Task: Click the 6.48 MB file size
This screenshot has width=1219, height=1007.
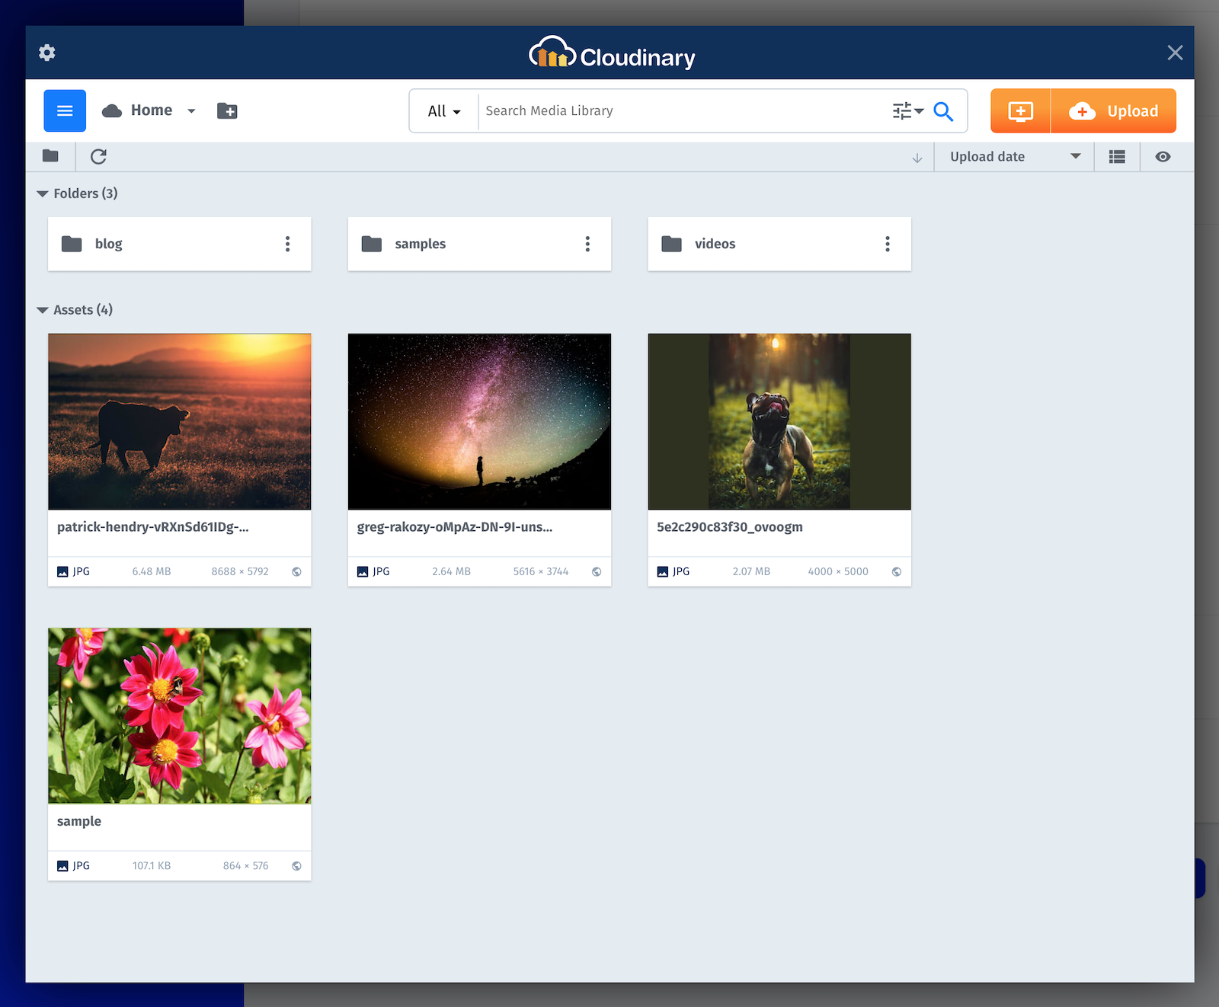Action: pos(152,572)
